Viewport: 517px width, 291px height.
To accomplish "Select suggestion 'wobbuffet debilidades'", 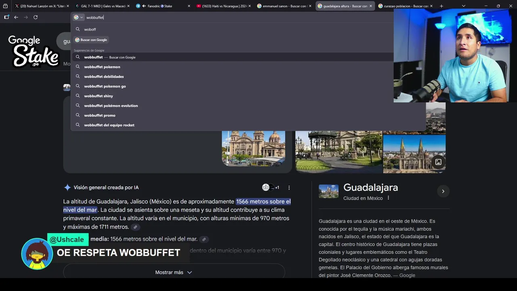I will [232, 76].
